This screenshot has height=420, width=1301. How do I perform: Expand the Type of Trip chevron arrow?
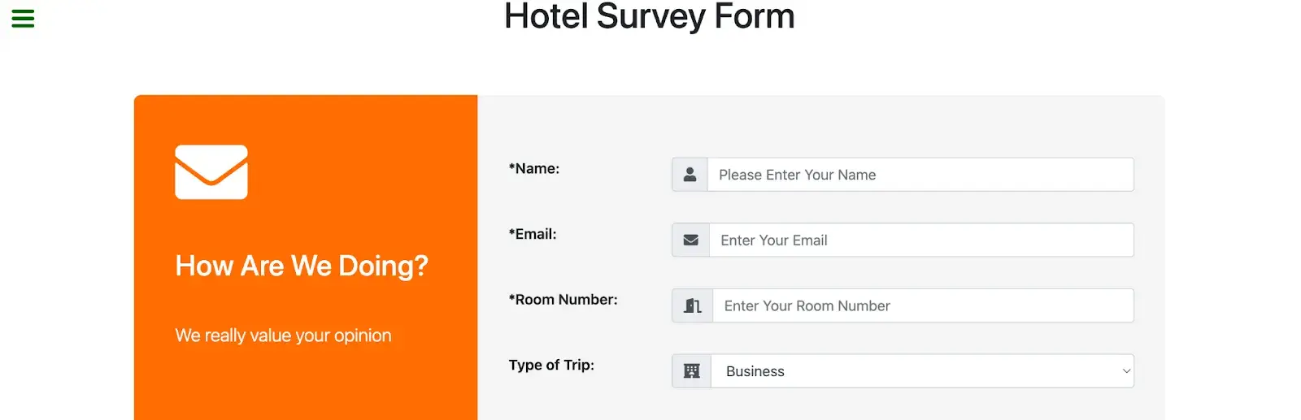[x=1126, y=371]
